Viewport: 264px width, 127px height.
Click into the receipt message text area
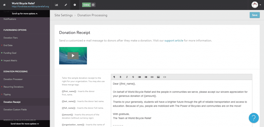pyautogui.click(x=181, y=104)
